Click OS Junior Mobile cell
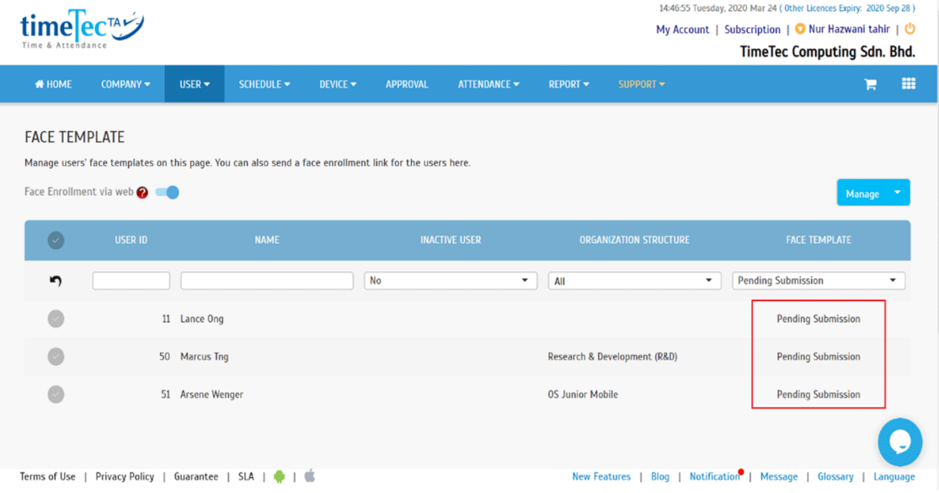This screenshot has height=493, width=939. click(x=583, y=395)
